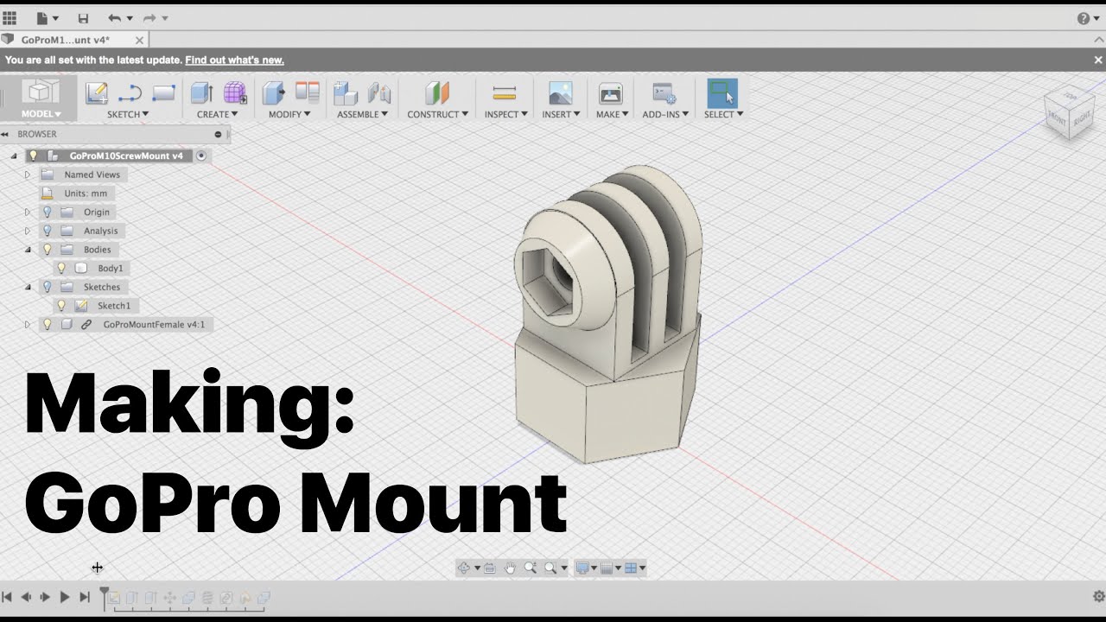Toggle the Analysis folder visibility bulb

48,231
